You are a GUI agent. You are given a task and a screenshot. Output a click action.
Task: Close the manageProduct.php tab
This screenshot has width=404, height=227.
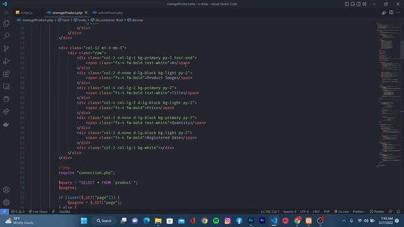(86, 13)
